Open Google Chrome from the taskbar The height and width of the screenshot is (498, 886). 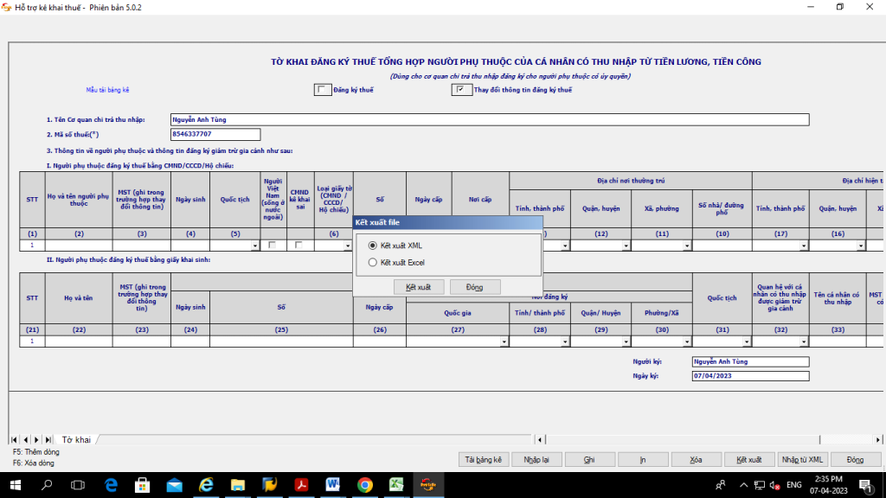pyautogui.click(x=364, y=485)
